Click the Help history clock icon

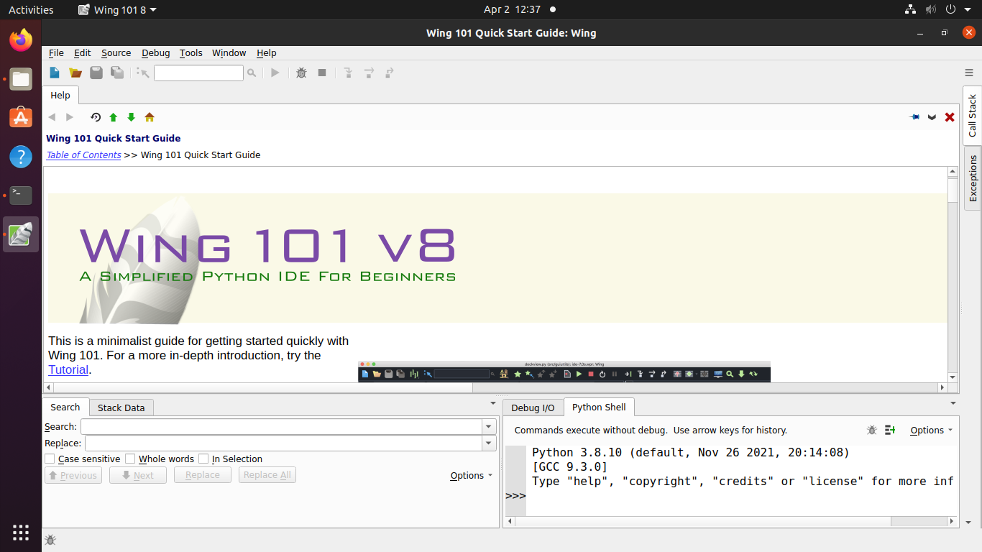pyautogui.click(x=96, y=117)
